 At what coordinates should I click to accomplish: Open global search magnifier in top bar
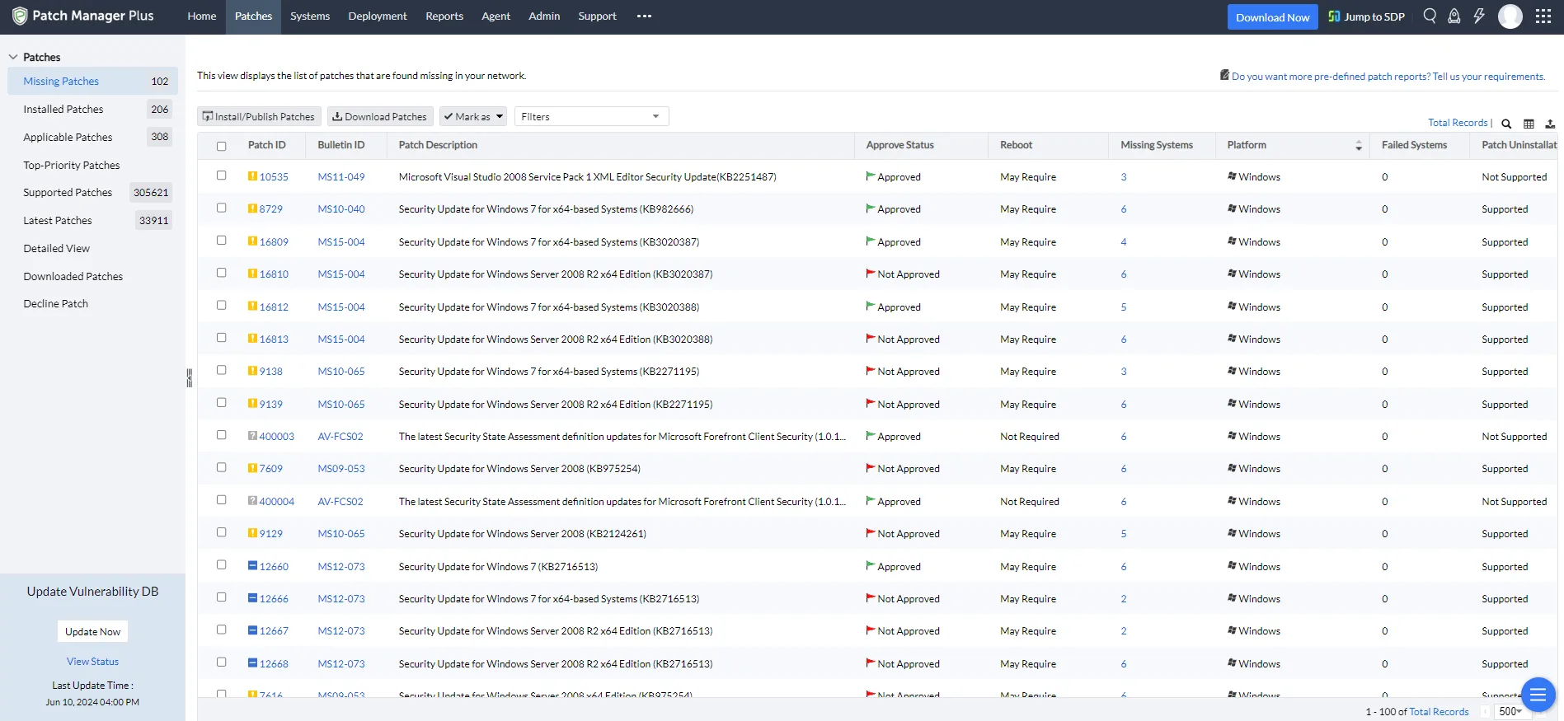1430,16
